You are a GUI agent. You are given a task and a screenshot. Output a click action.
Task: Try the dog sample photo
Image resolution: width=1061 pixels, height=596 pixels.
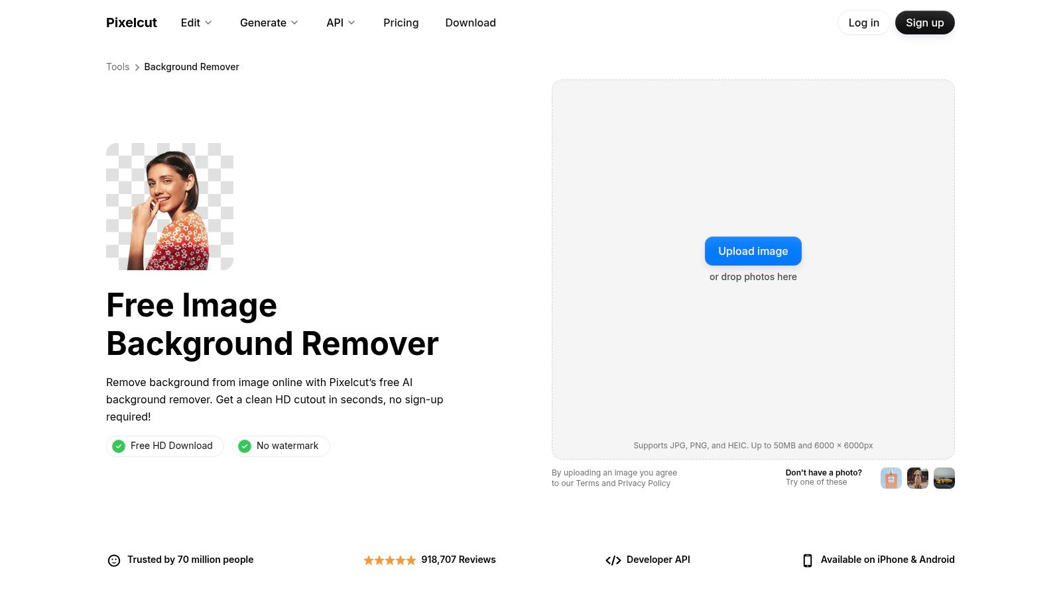click(x=917, y=478)
